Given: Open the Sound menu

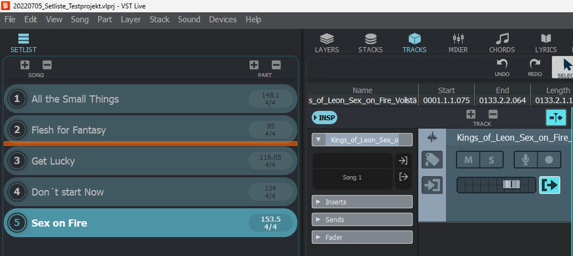Looking at the screenshot, I should point(189,19).
